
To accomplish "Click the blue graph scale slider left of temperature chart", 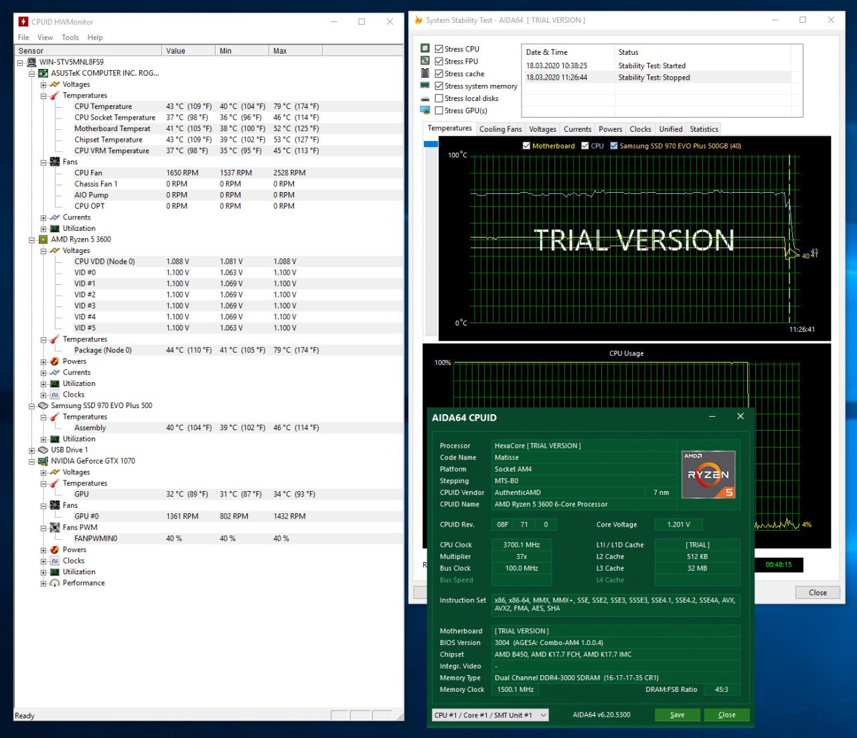I will tap(431, 145).
